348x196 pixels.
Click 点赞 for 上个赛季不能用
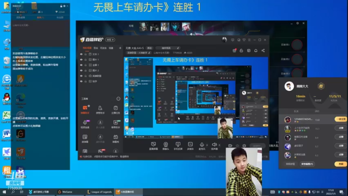341,128
